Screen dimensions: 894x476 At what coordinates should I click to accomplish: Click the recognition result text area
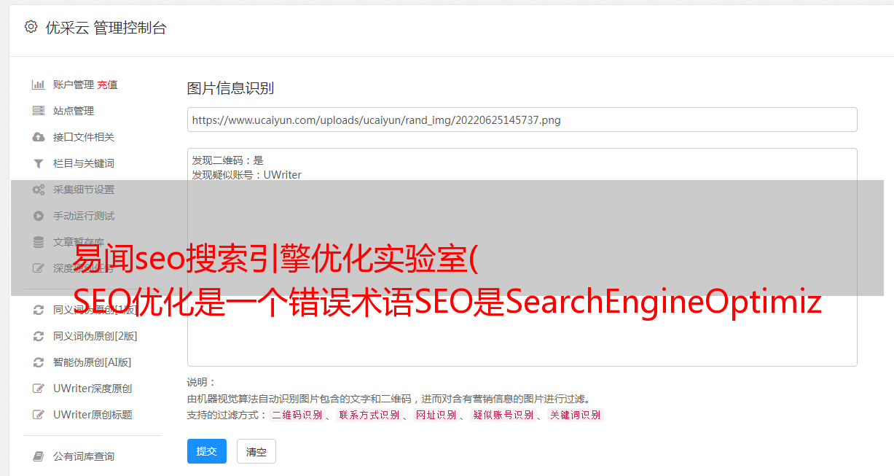coord(522,257)
